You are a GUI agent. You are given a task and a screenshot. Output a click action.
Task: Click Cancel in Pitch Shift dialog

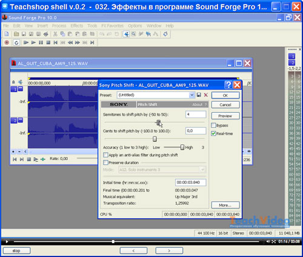(x=225, y=105)
